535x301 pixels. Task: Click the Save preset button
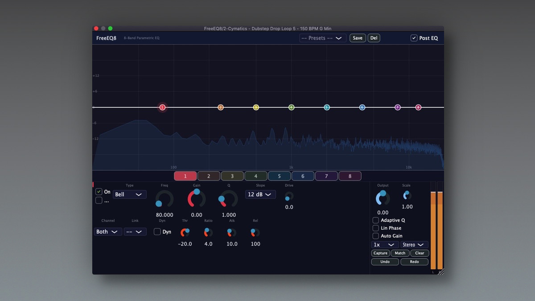point(358,38)
